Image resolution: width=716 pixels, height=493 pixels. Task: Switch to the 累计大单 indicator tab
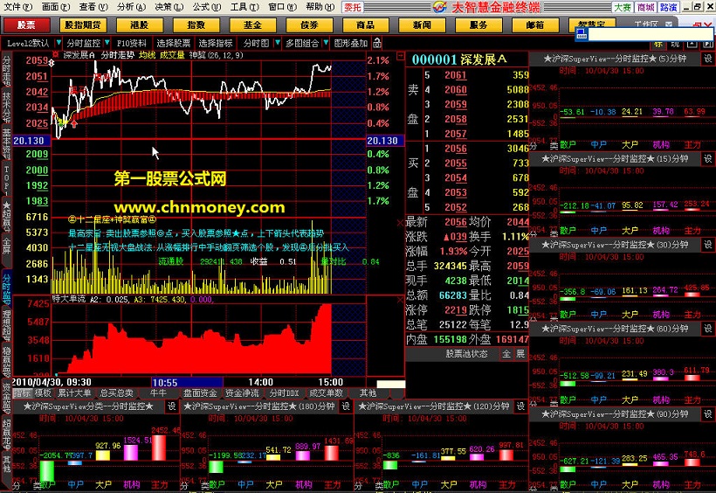[74, 392]
